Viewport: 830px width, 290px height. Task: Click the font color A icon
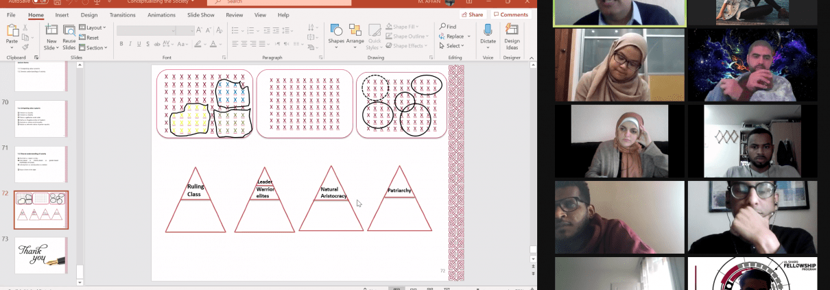[x=213, y=44]
